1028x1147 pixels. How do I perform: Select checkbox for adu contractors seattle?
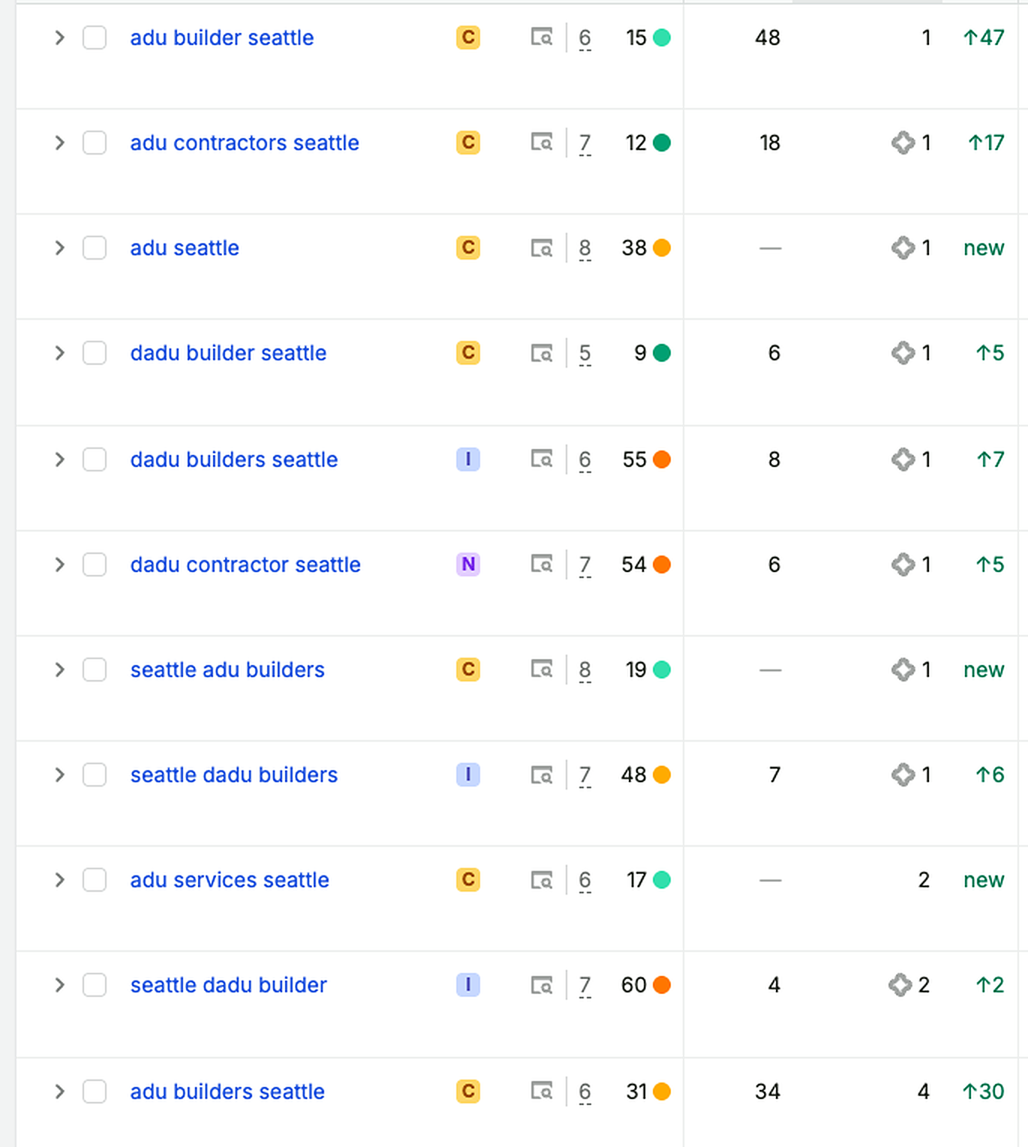point(95,143)
